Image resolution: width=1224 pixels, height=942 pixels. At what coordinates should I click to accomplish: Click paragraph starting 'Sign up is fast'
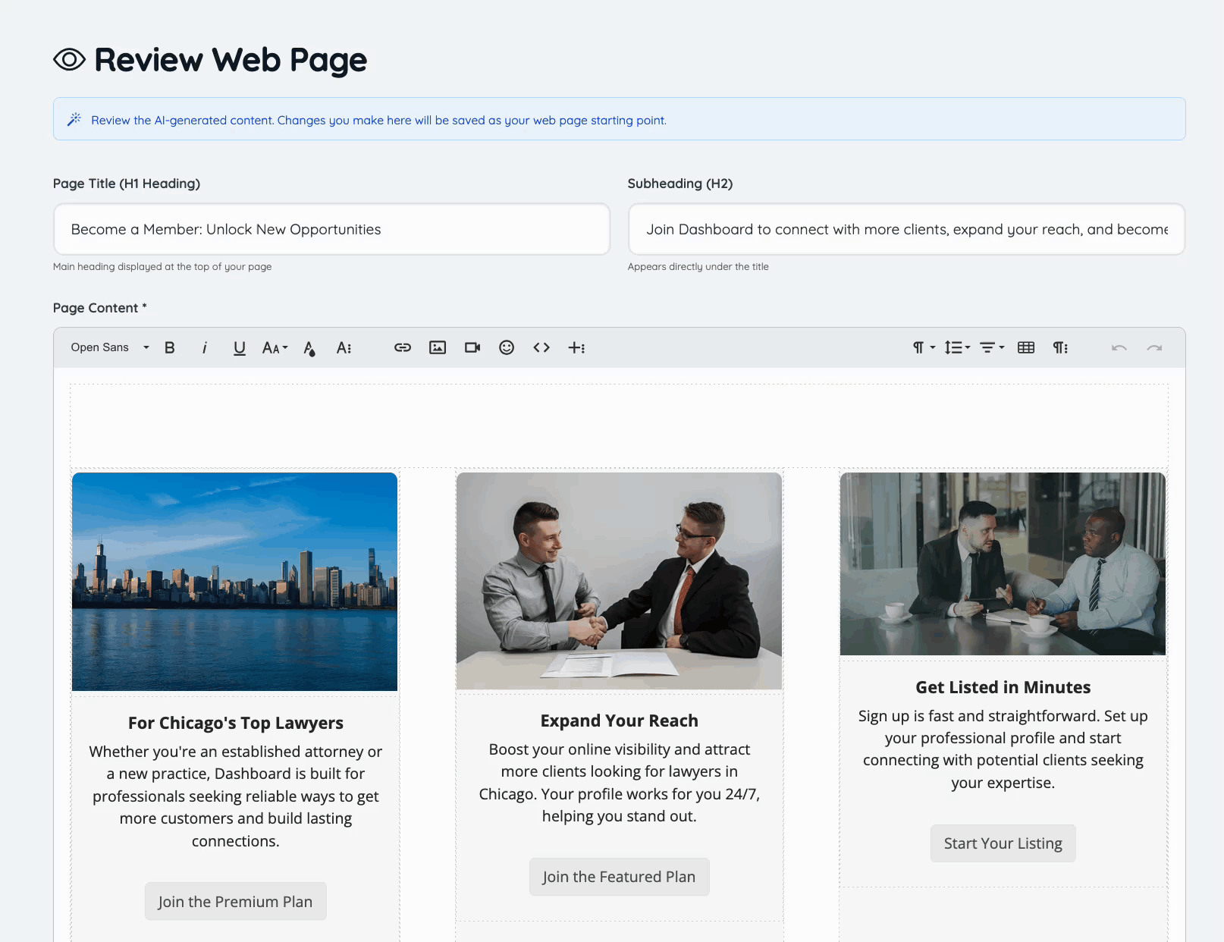pos(1003,749)
